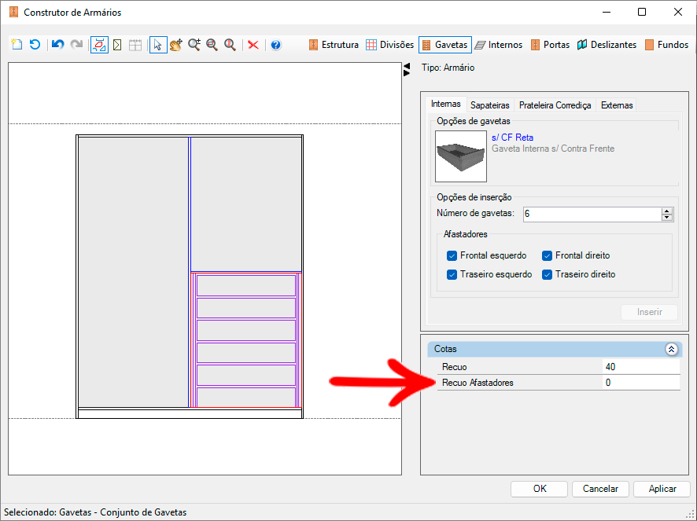This screenshot has height=521, width=697.
Task: Increase the number of gavetas
Action: [667, 211]
